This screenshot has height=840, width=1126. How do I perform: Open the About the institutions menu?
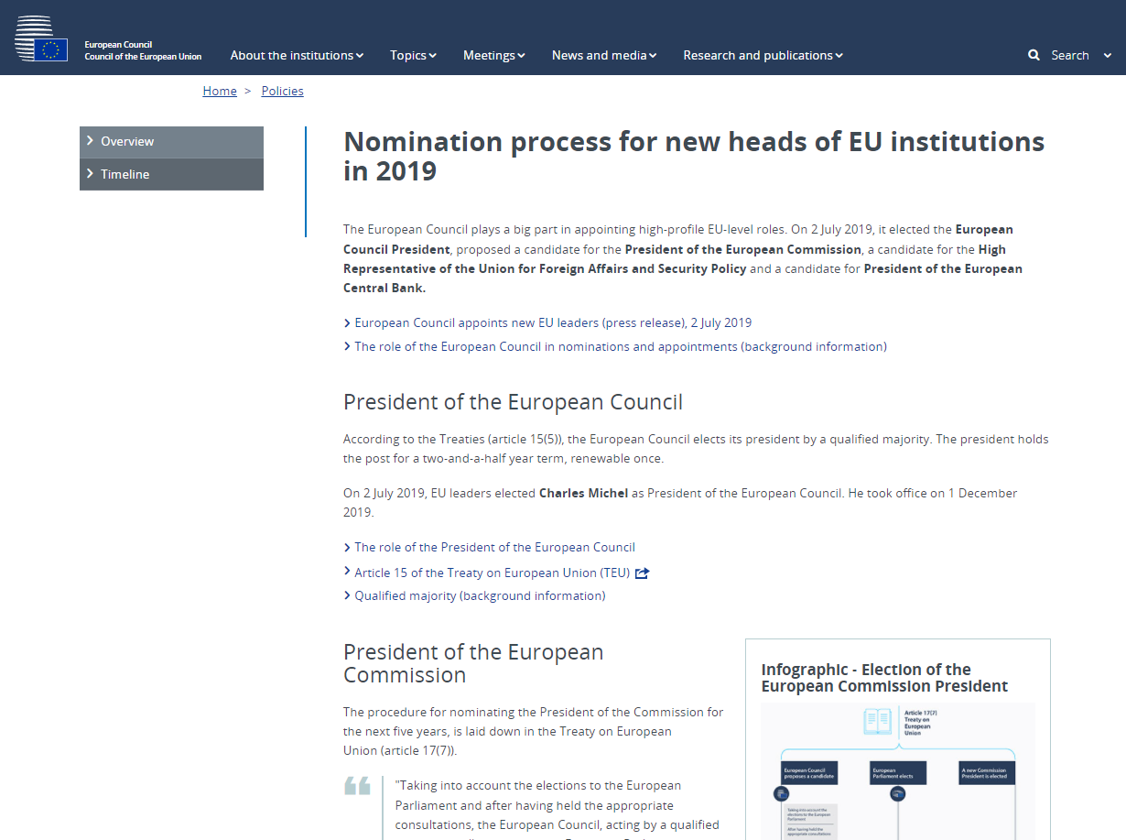(x=297, y=55)
